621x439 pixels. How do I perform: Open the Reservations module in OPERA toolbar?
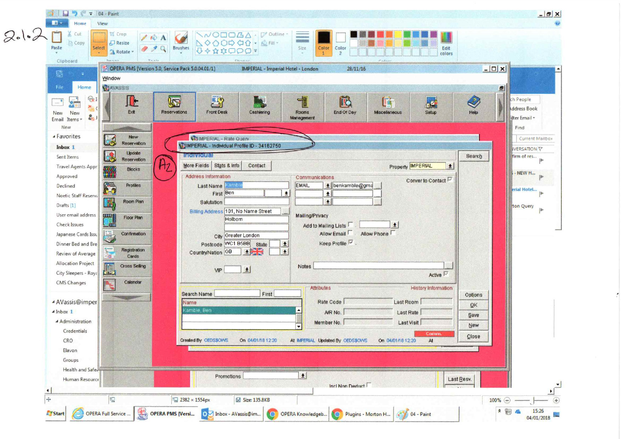pyautogui.click(x=174, y=106)
